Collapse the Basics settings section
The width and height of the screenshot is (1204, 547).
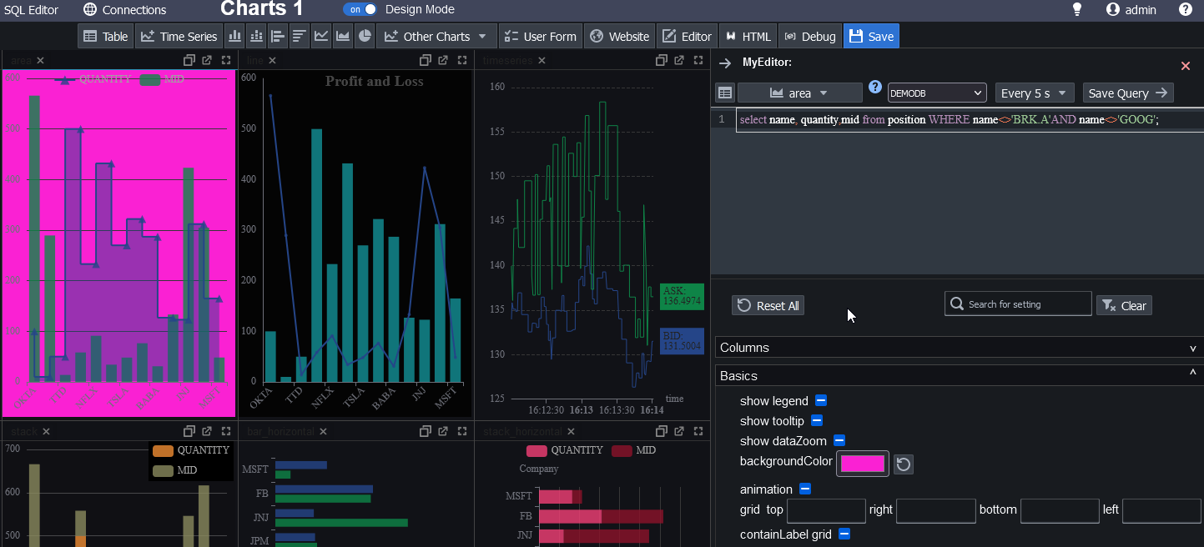(959, 376)
